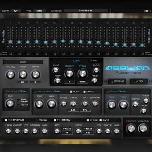Toggle the fx delay checkbox
Image resolution: width=152 pixels, height=152 pixels.
click(x=55, y=120)
